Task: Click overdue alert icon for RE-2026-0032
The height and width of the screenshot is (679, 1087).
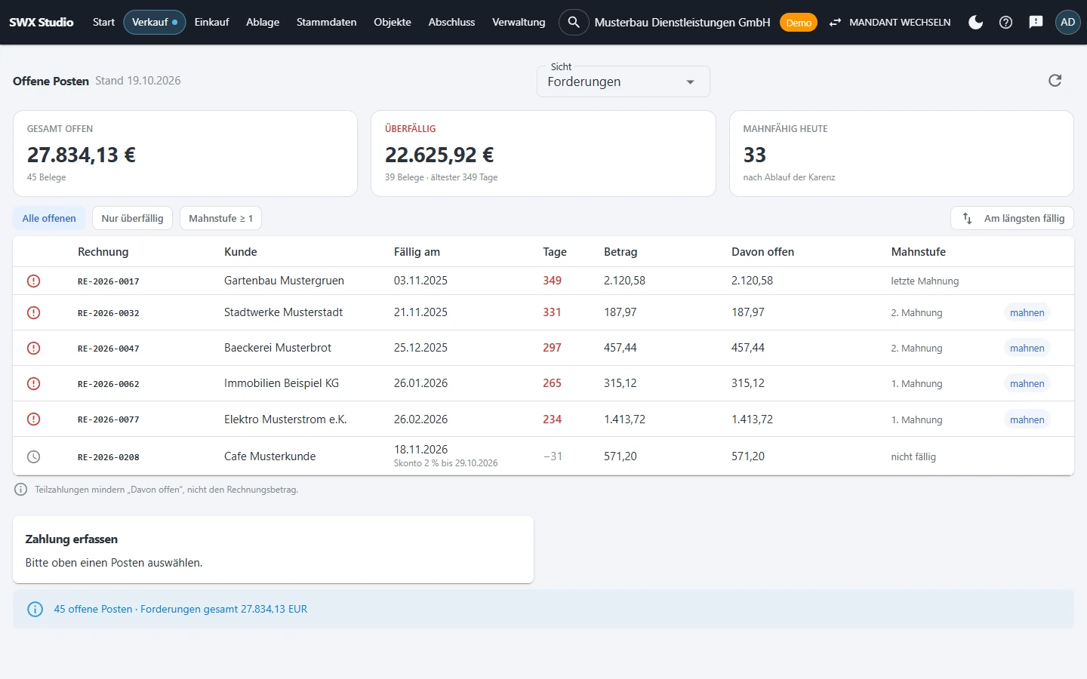Action: coord(33,312)
